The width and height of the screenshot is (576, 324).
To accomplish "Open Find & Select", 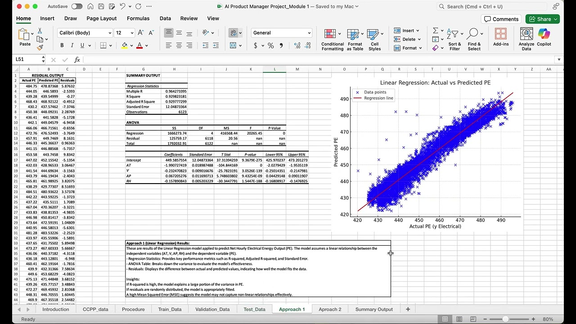I will (x=474, y=40).
